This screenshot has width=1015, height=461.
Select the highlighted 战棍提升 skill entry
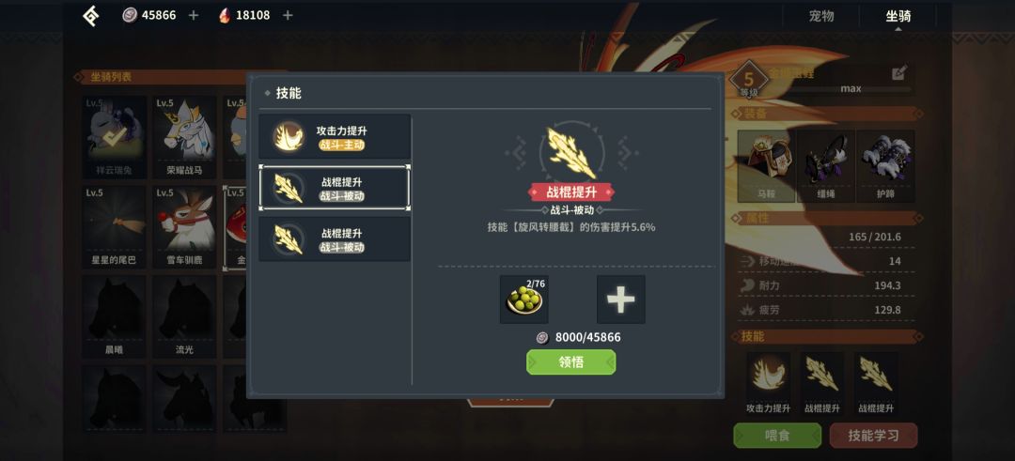point(335,188)
